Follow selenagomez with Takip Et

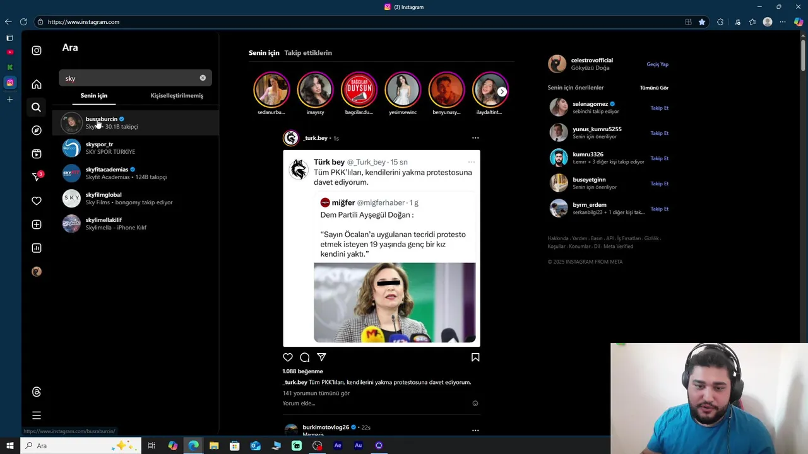coord(660,108)
